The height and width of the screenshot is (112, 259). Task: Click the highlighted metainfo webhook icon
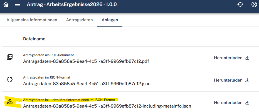tap(10, 102)
